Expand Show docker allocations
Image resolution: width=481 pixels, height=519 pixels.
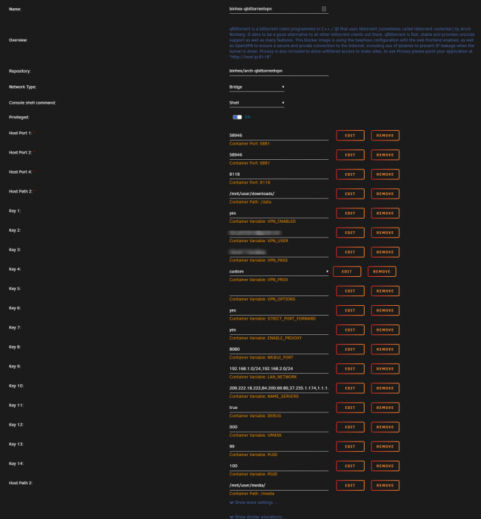pos(258,517)
